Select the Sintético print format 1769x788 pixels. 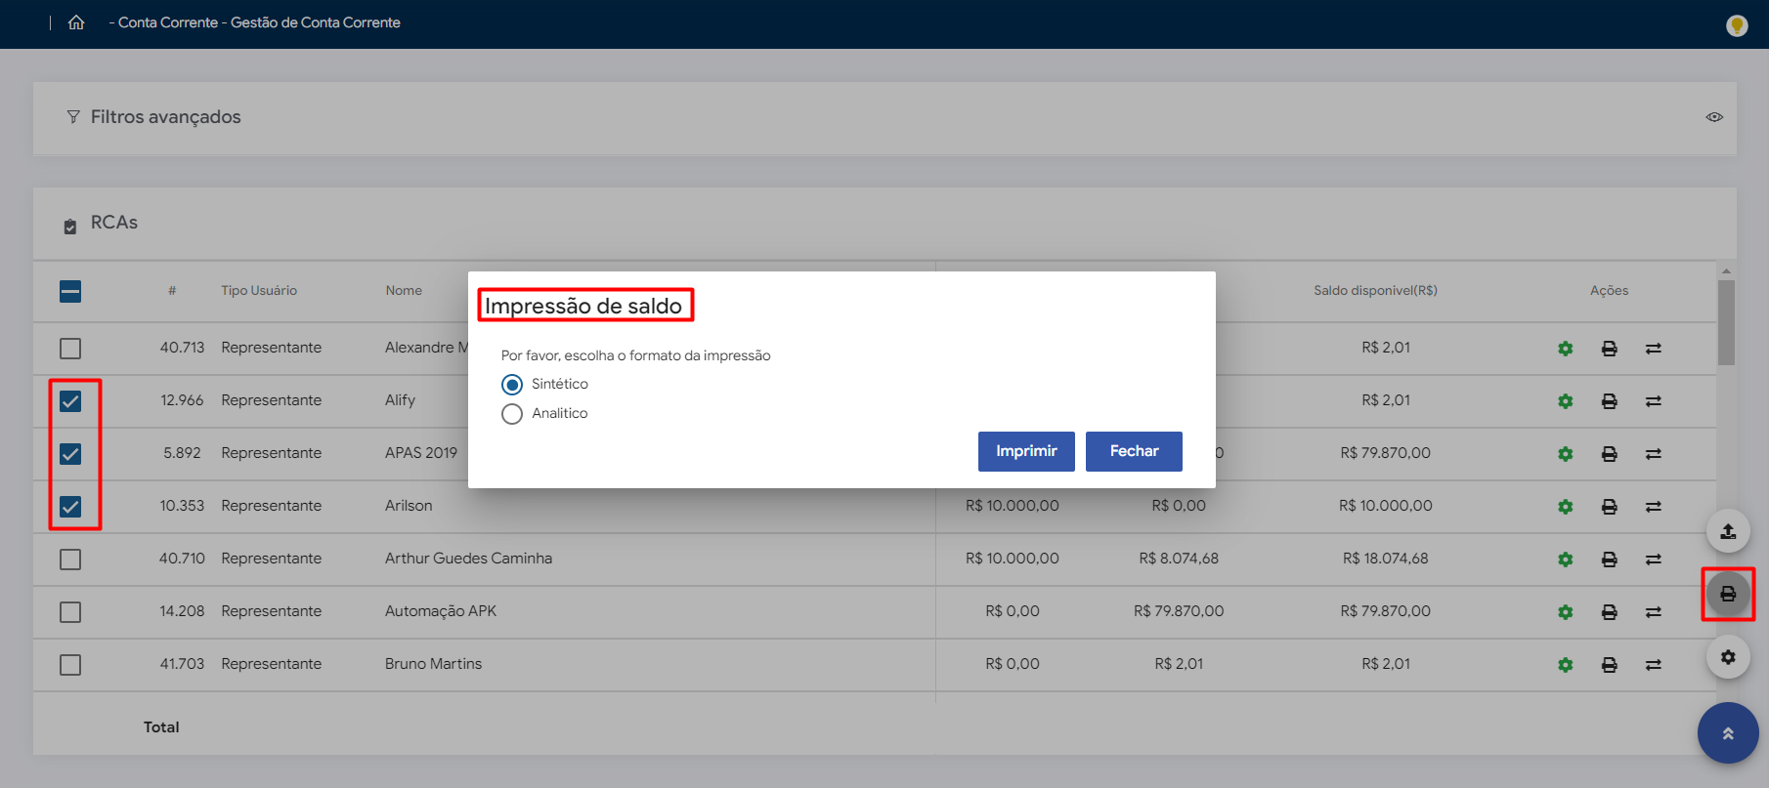click(512, 385)
